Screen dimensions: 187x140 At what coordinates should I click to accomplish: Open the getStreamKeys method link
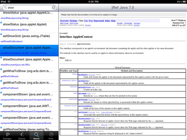[x=85, y=106]
